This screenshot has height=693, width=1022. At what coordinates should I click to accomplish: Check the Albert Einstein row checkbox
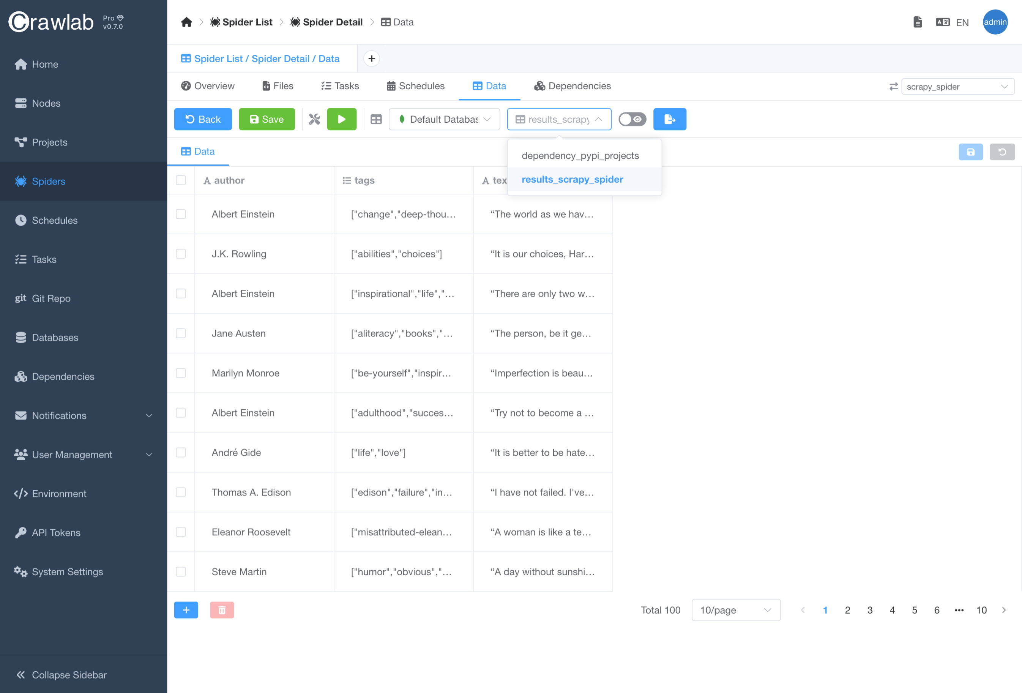181,214
